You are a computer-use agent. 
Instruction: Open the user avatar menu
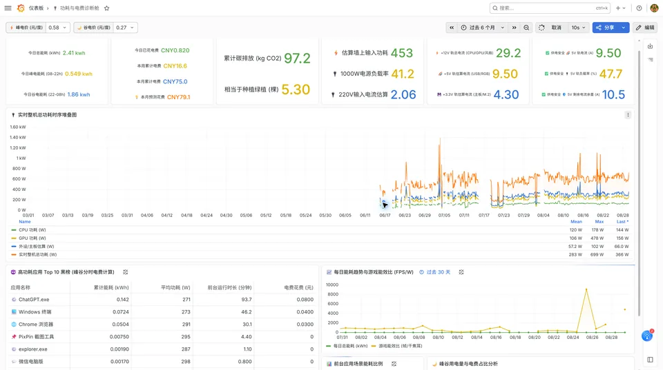[654, 8]
